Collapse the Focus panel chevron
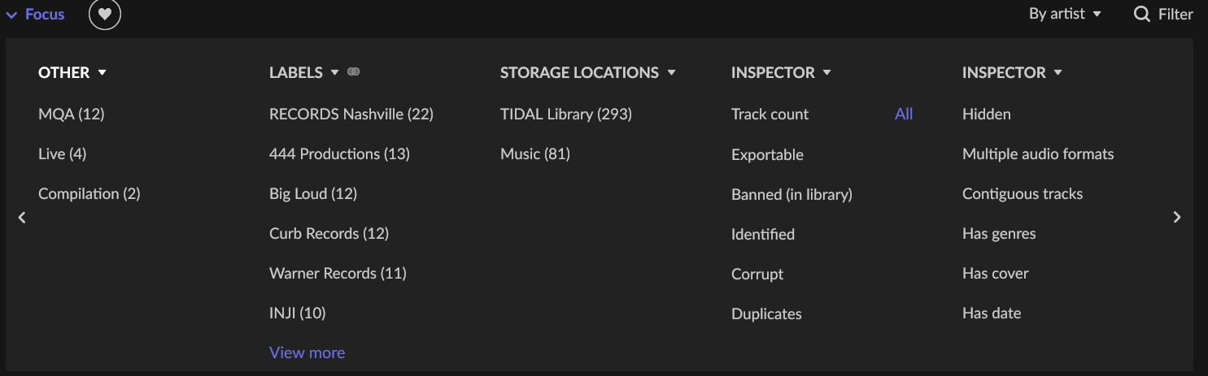Screen dimensions: 1208x376 11,15
